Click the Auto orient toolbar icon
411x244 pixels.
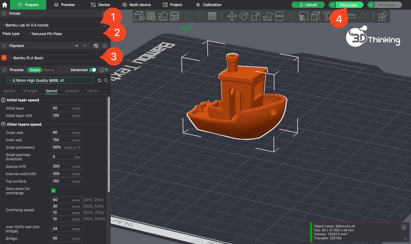pyautogui.click(x=163, y=16)
